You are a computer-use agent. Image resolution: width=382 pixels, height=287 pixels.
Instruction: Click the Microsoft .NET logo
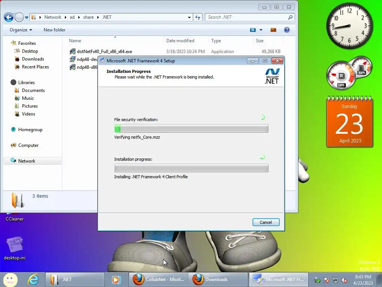coord(272,76)
